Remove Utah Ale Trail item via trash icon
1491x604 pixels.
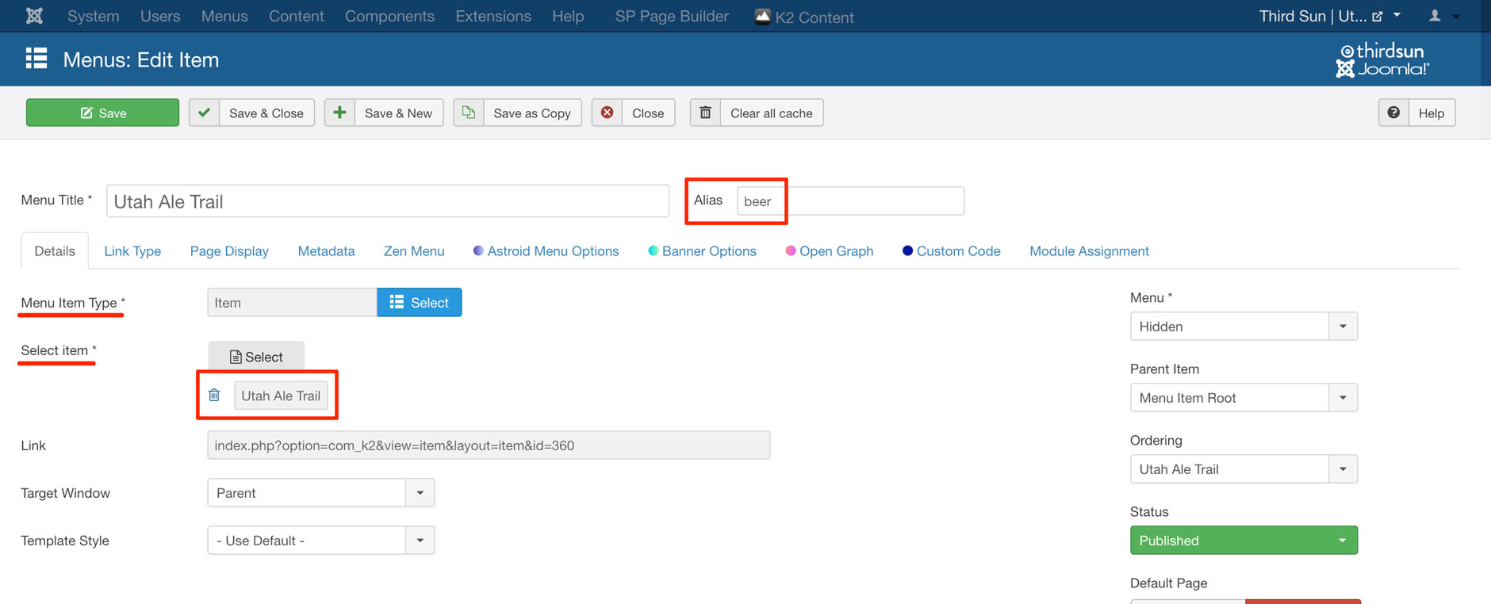214,395
